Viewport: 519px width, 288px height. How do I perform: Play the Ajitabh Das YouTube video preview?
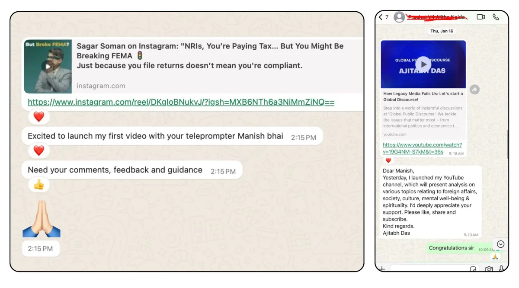(x=423, y=64)
